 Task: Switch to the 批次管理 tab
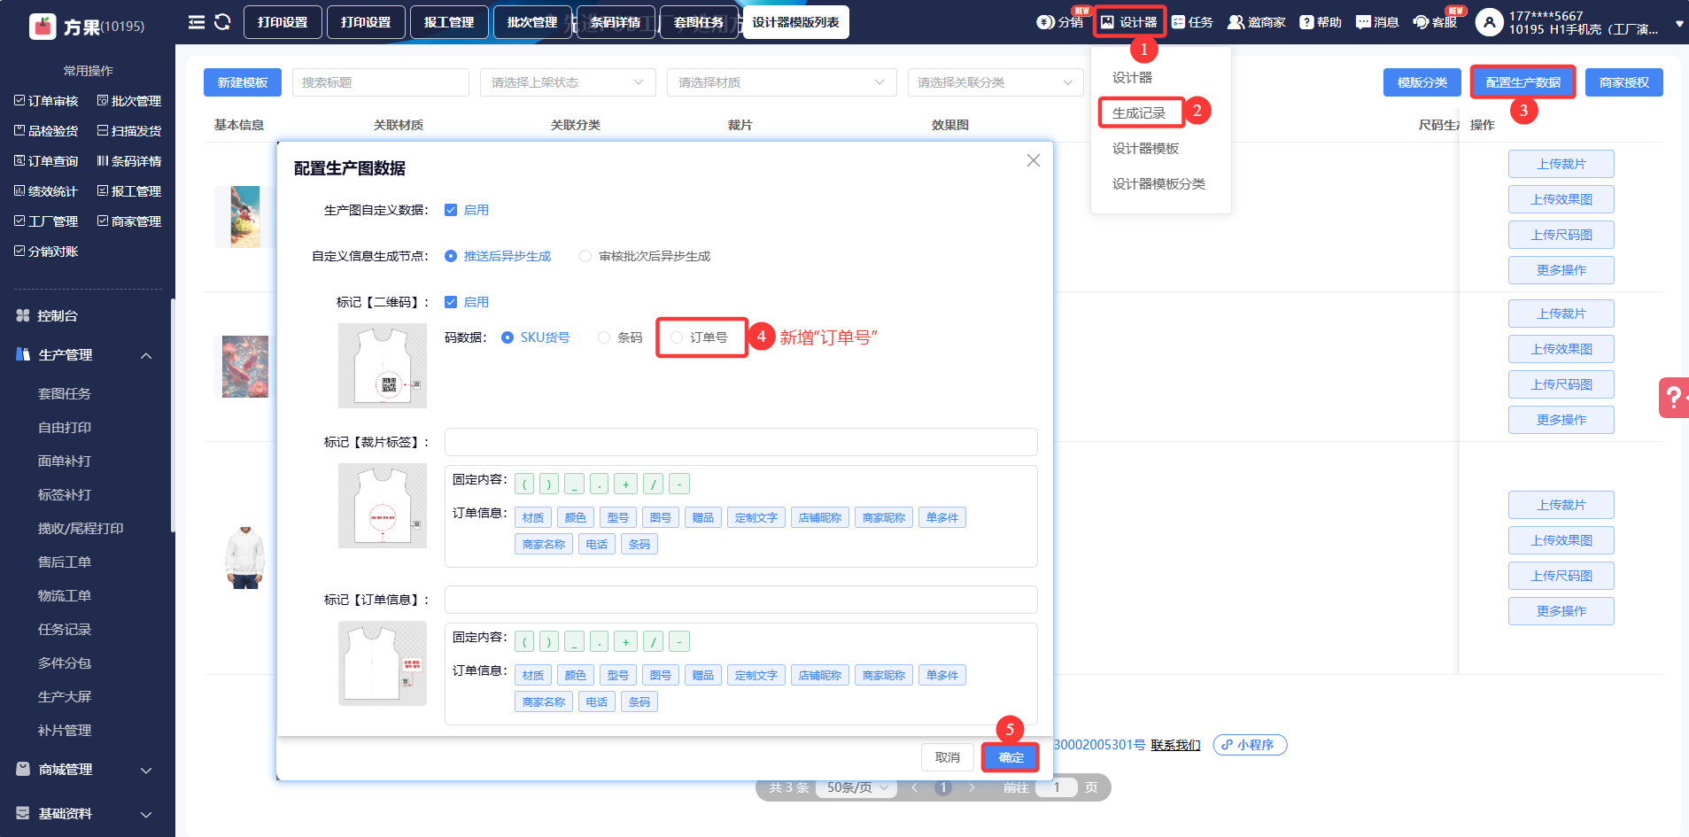pos(531,22)
